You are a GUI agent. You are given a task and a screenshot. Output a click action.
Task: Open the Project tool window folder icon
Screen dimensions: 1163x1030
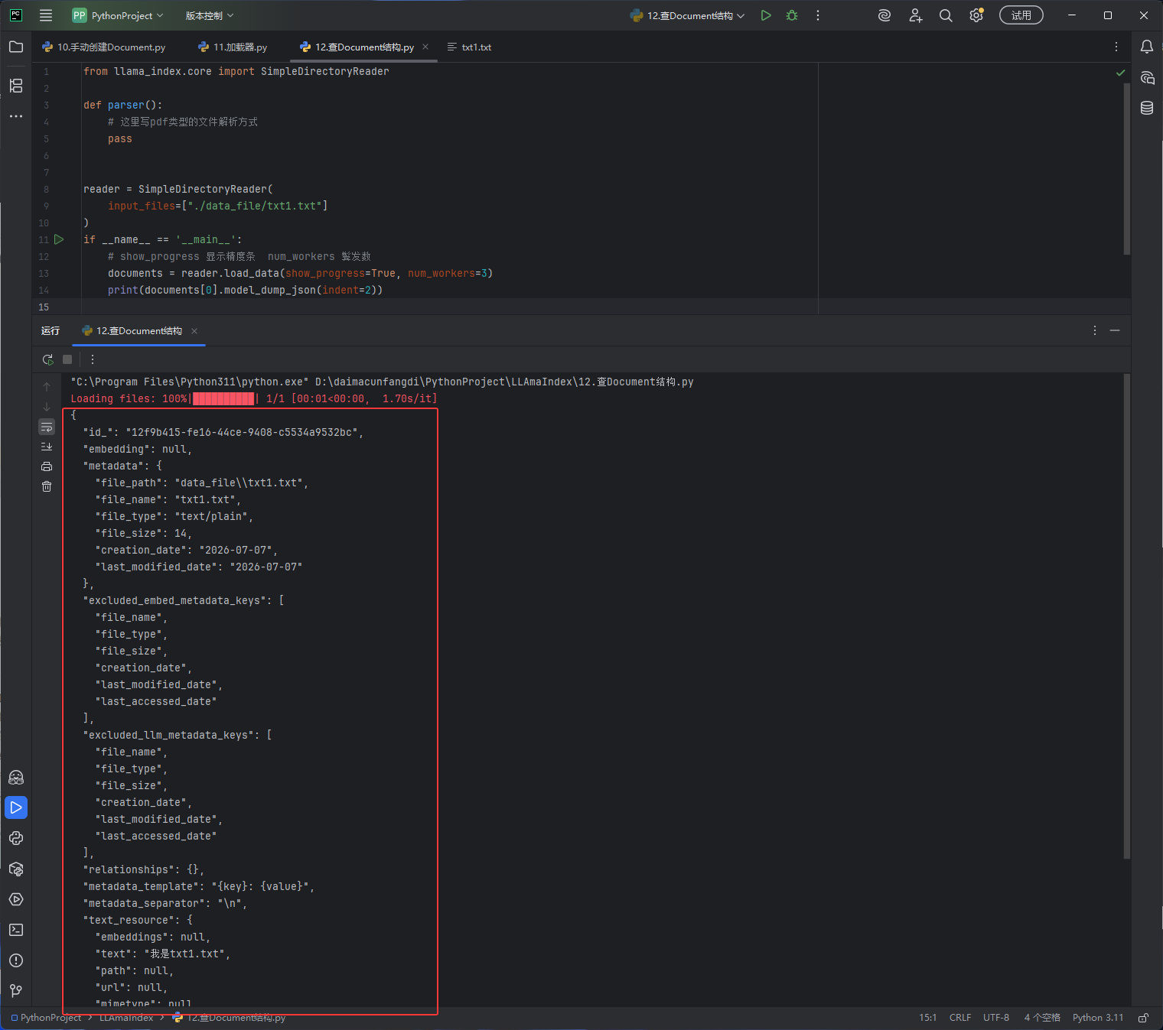pos(16,47)
